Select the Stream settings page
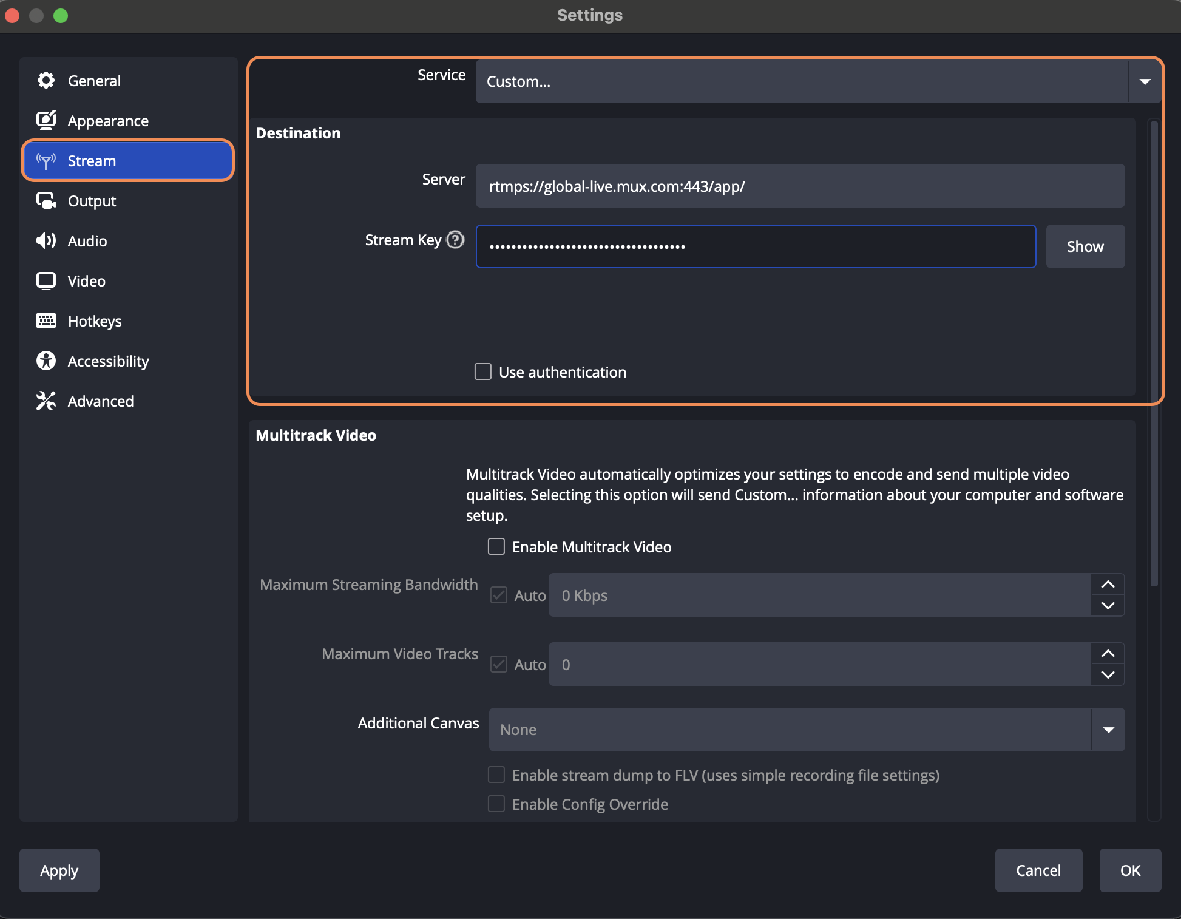Image resolution: width=1181 pixels, height=919 pixels. 129,161
